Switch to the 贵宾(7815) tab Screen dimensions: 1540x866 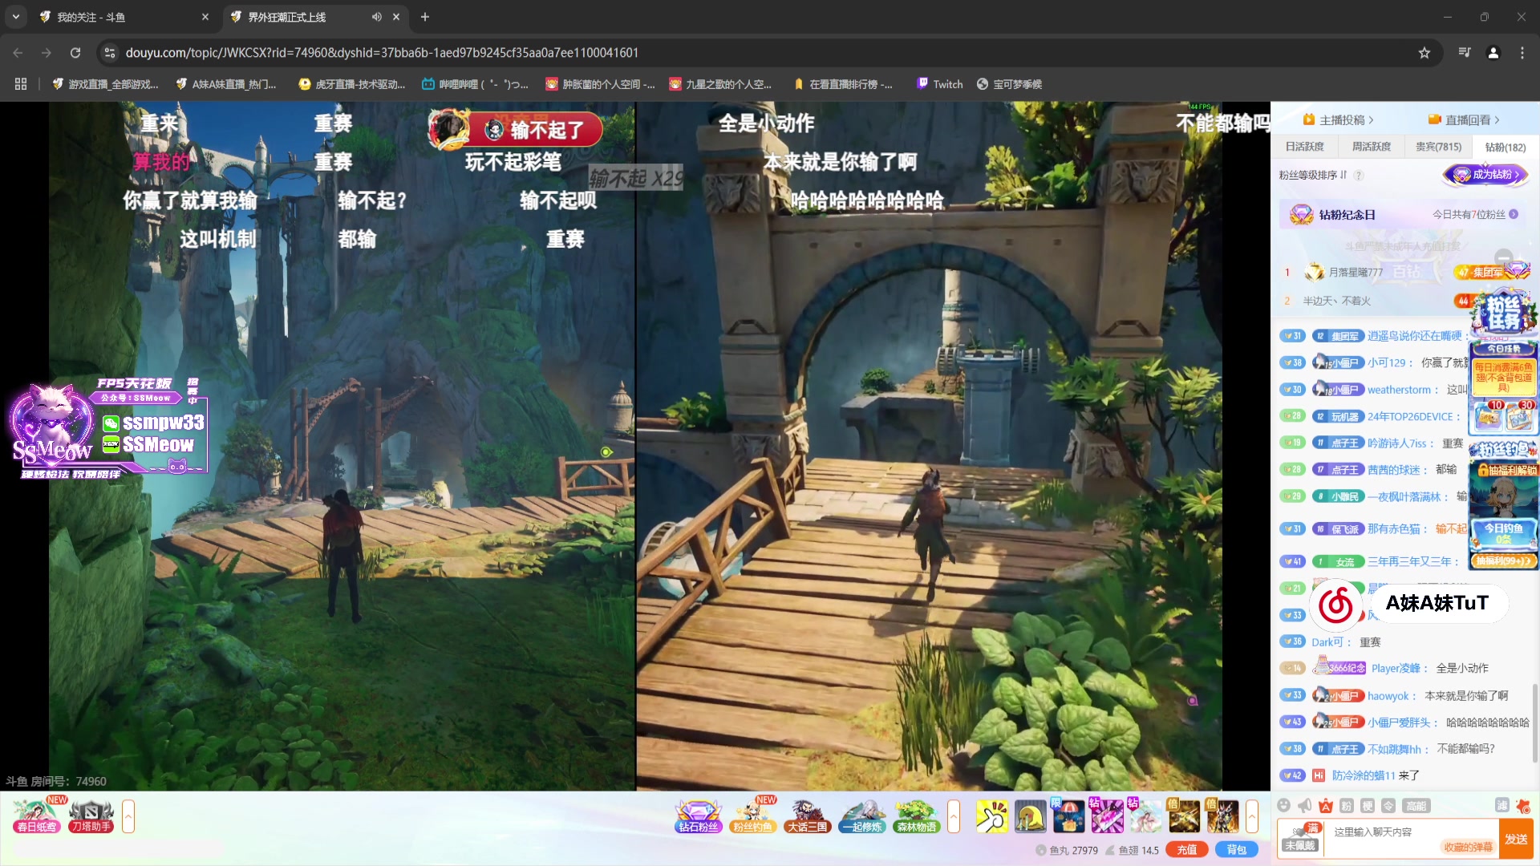coord(1438,147)
